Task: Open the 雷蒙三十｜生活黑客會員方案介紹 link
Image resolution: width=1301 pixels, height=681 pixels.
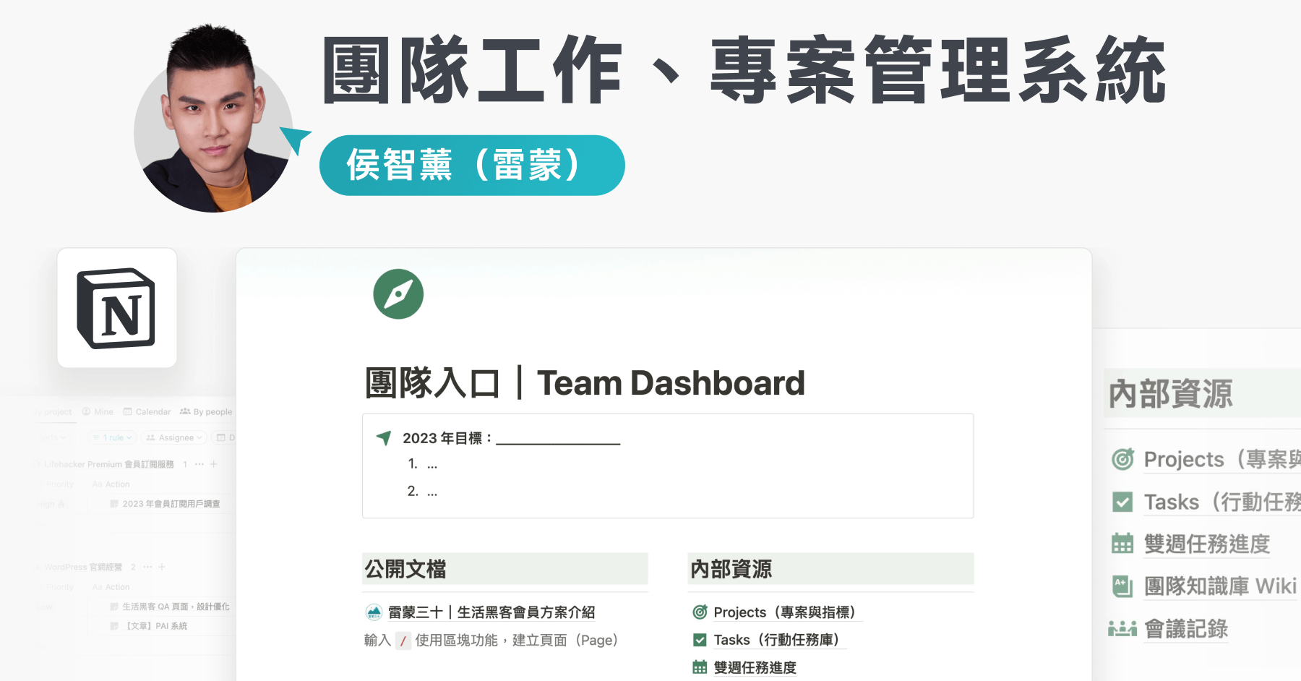Action: click(x=490, y=612)
